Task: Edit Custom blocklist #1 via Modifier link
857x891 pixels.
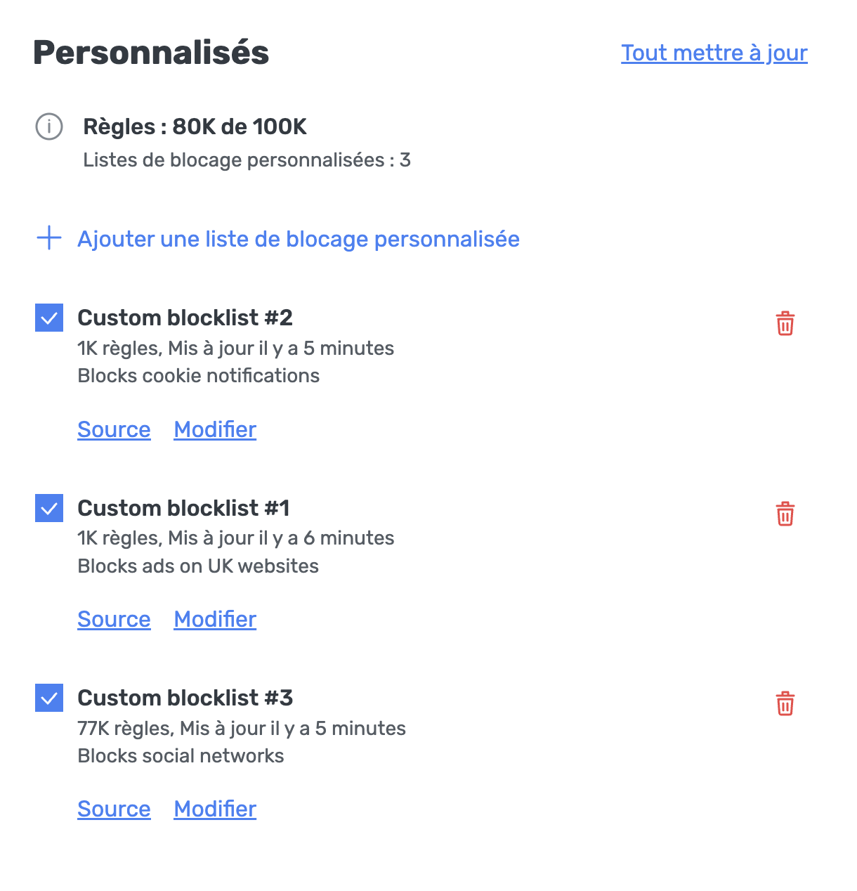Action: coord(214,619)
